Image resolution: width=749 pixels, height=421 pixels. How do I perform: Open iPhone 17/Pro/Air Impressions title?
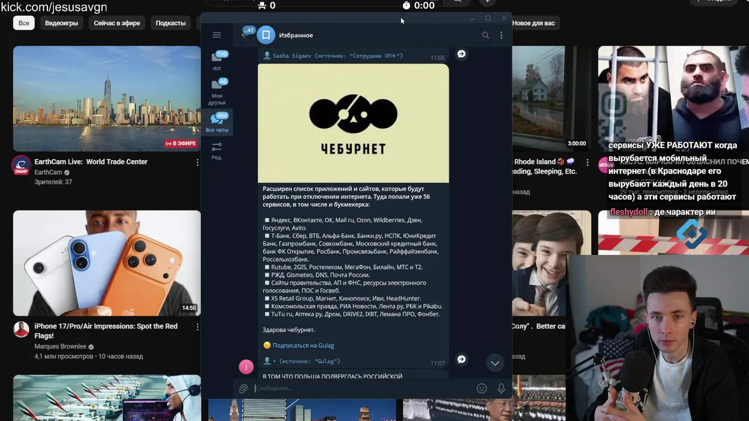coord(106,331)
